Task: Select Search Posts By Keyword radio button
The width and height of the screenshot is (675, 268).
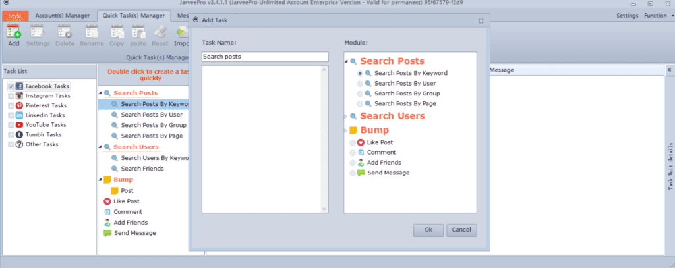Action: pyautogui.click(x=360, y=74)
